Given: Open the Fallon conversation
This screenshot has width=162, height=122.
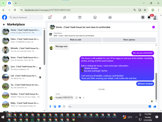Looking at the screenshot, I should coord(22,41).
